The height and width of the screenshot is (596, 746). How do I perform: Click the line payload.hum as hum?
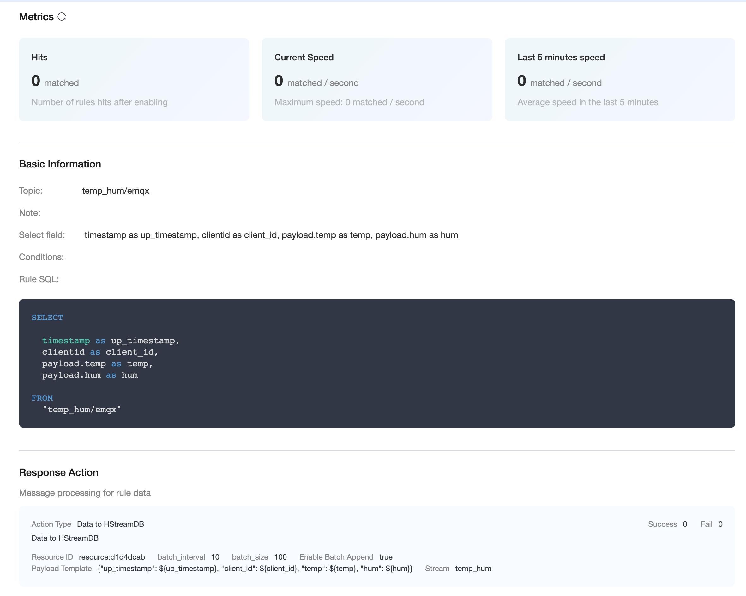point(90,375)
